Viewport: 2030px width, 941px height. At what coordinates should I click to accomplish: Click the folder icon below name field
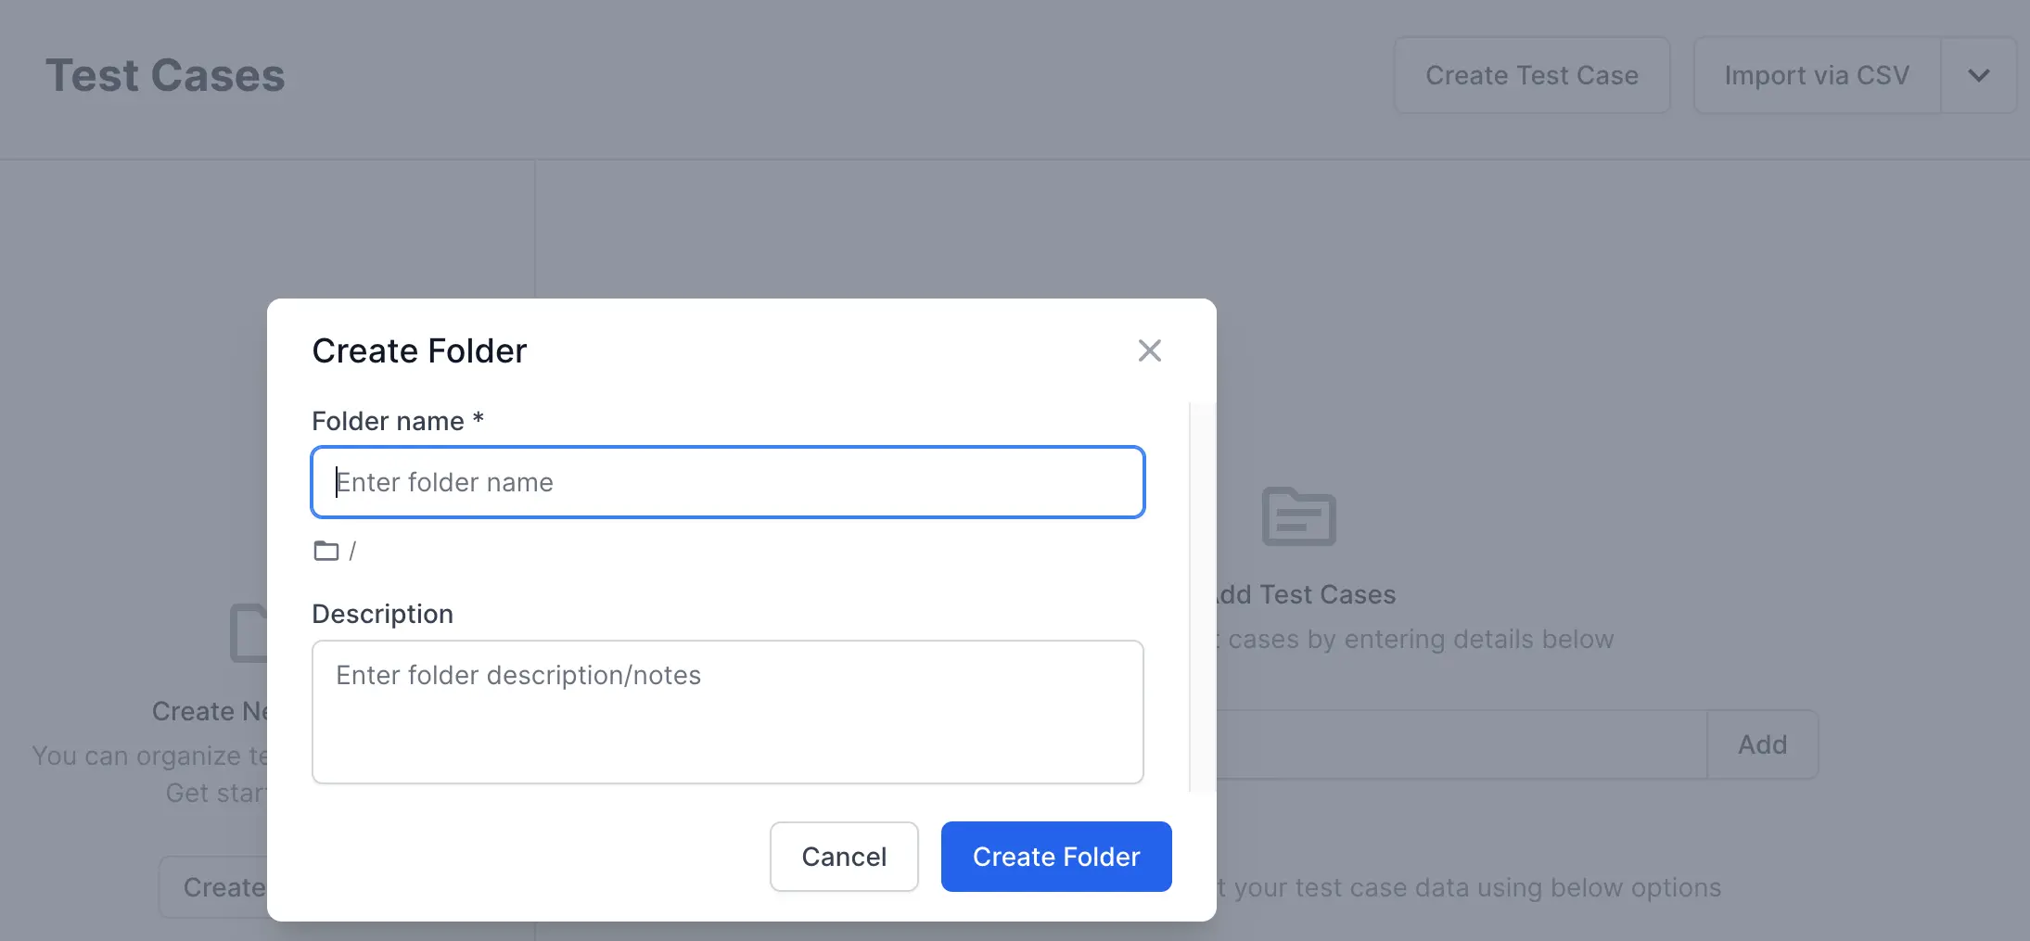326,551
